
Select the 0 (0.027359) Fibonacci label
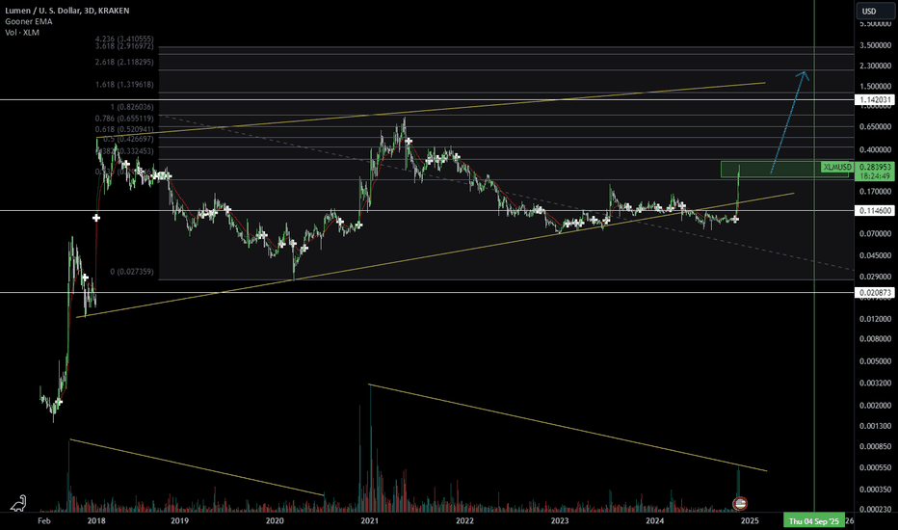click(132, 272)
